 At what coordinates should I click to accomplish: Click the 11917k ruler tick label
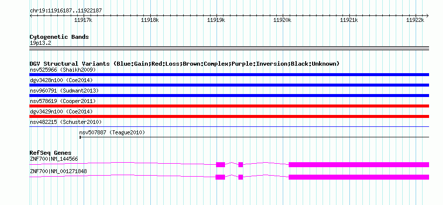click(x=83, y=20)
